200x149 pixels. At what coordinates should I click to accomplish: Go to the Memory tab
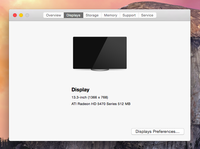[x=111, y=15]
